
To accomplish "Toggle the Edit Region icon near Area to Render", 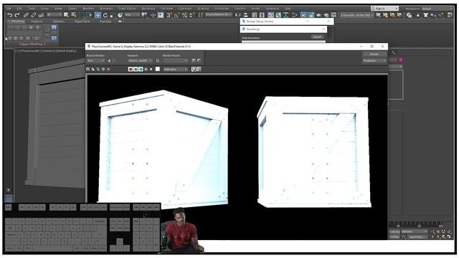I will pos(109,60).
